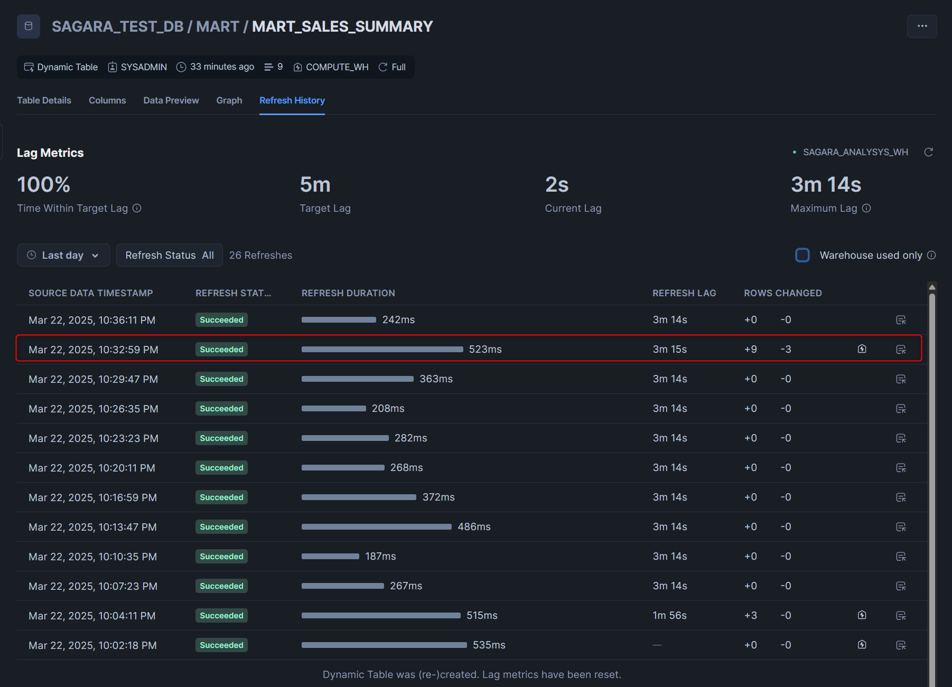Viewport: 952px width, 687px height.
Task: Click the +9 rows changed value
Action: (x=751, y=350)
